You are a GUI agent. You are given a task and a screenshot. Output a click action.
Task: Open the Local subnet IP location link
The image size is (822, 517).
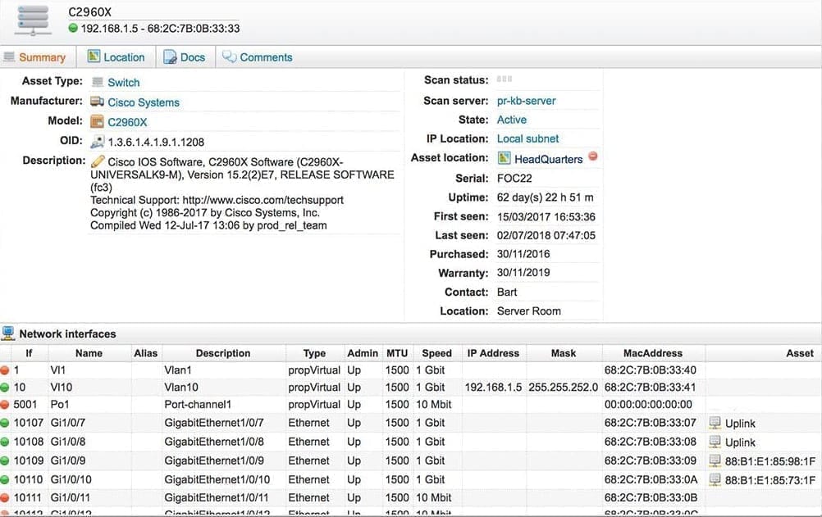(528, 138)
